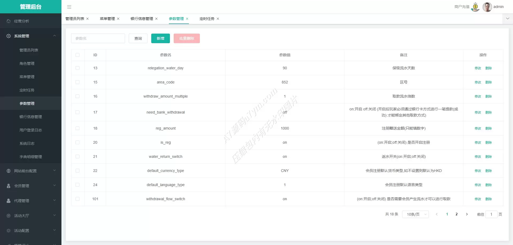Open 用户登录日志 in the sidebar menu

31,130
